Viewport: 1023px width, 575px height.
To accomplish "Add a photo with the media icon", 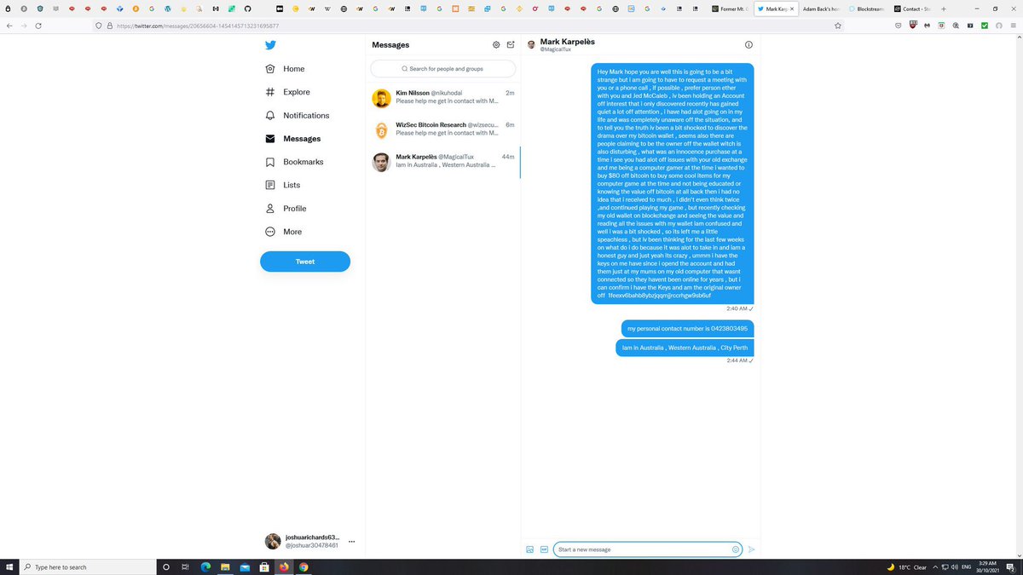I will point(529,549).
